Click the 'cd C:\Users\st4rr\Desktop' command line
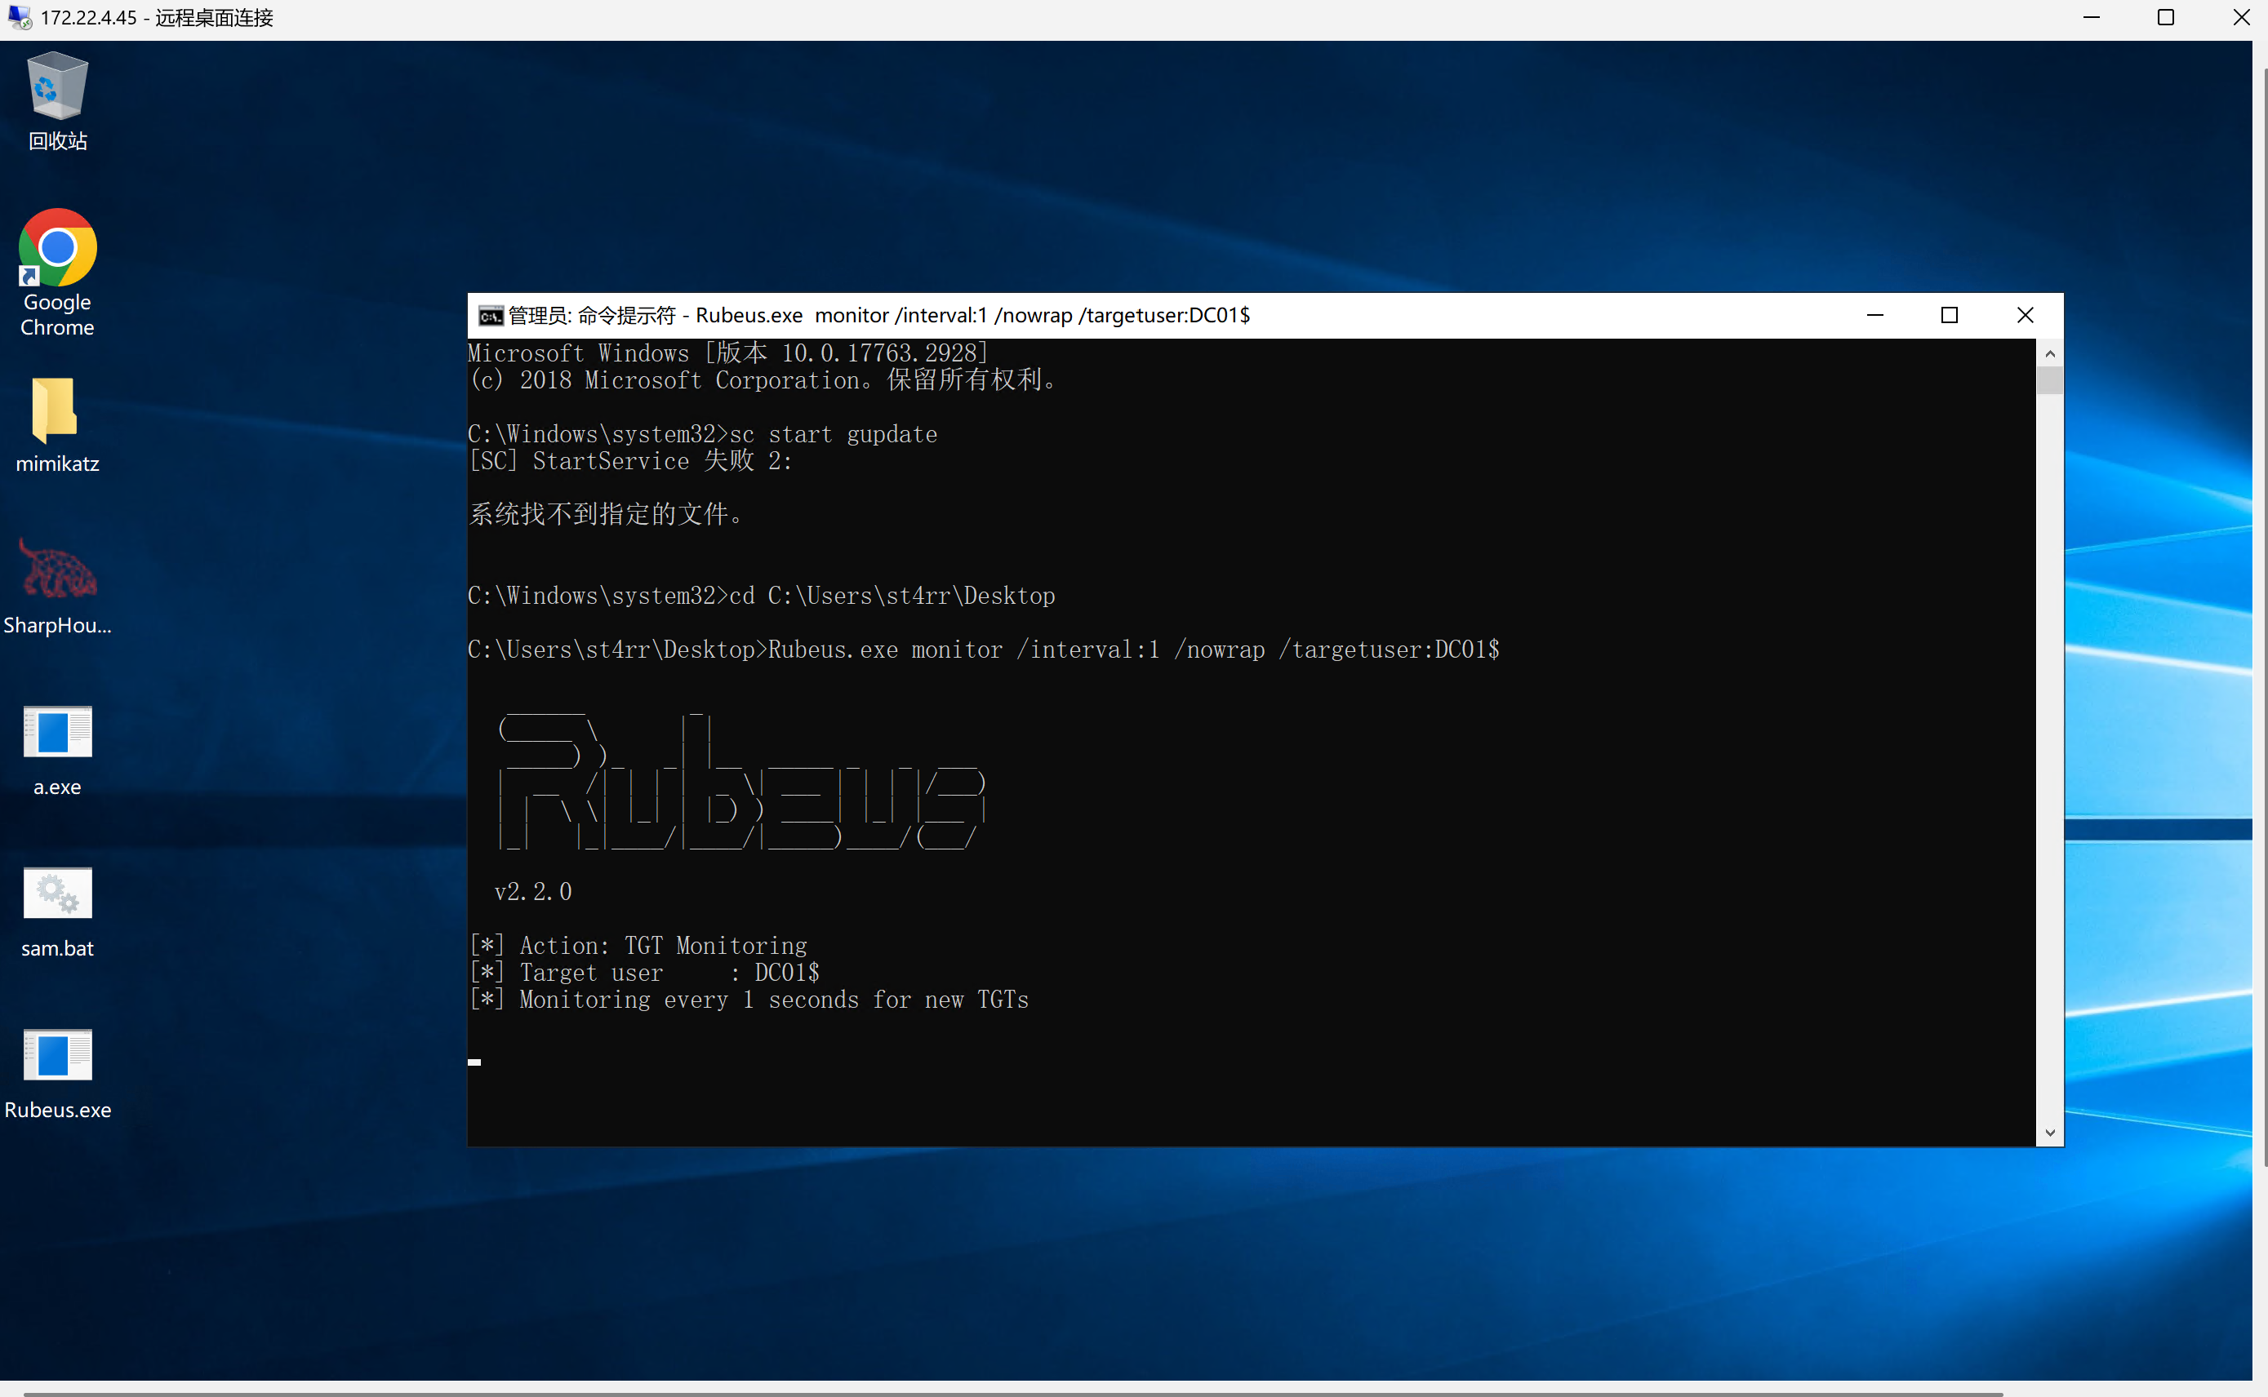The width and height of the screenshot is (2268, 1397). (x=762, y=596)
